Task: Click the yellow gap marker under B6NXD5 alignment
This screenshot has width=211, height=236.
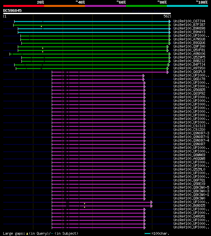Action: pyautogui.click(x=84, y=207)
